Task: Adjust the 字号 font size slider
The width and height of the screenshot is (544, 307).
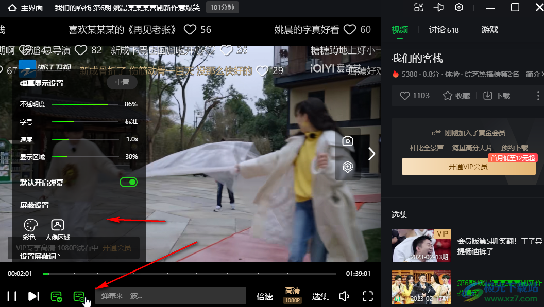Action: (85, 122)
